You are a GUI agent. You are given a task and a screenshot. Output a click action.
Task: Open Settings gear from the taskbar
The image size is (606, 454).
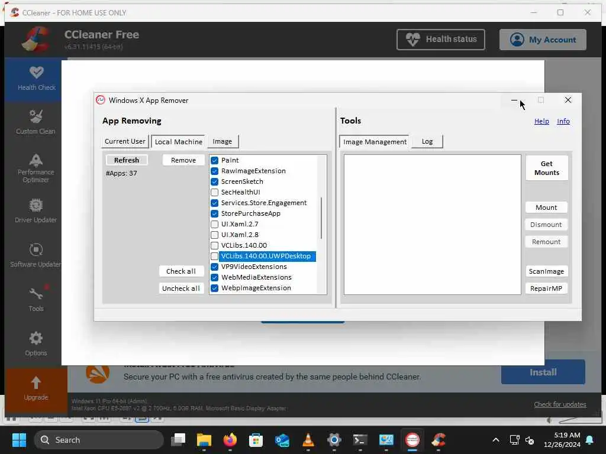pos(334,440)
